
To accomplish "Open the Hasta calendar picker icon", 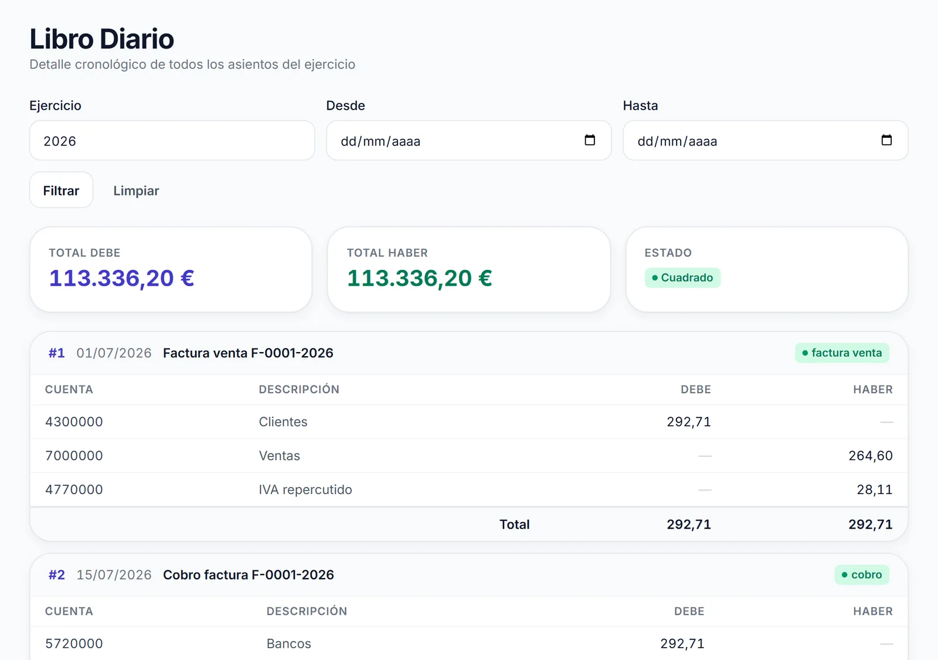I will 886,140.
